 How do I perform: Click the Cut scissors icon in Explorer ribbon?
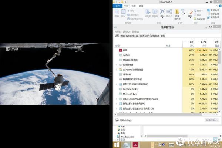pyautogui.click(x=128, y=11)
